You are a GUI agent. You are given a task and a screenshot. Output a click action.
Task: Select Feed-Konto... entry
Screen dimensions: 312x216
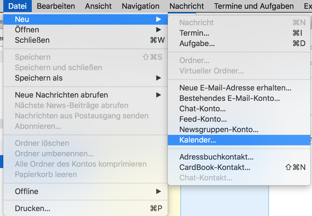[203, 119]
